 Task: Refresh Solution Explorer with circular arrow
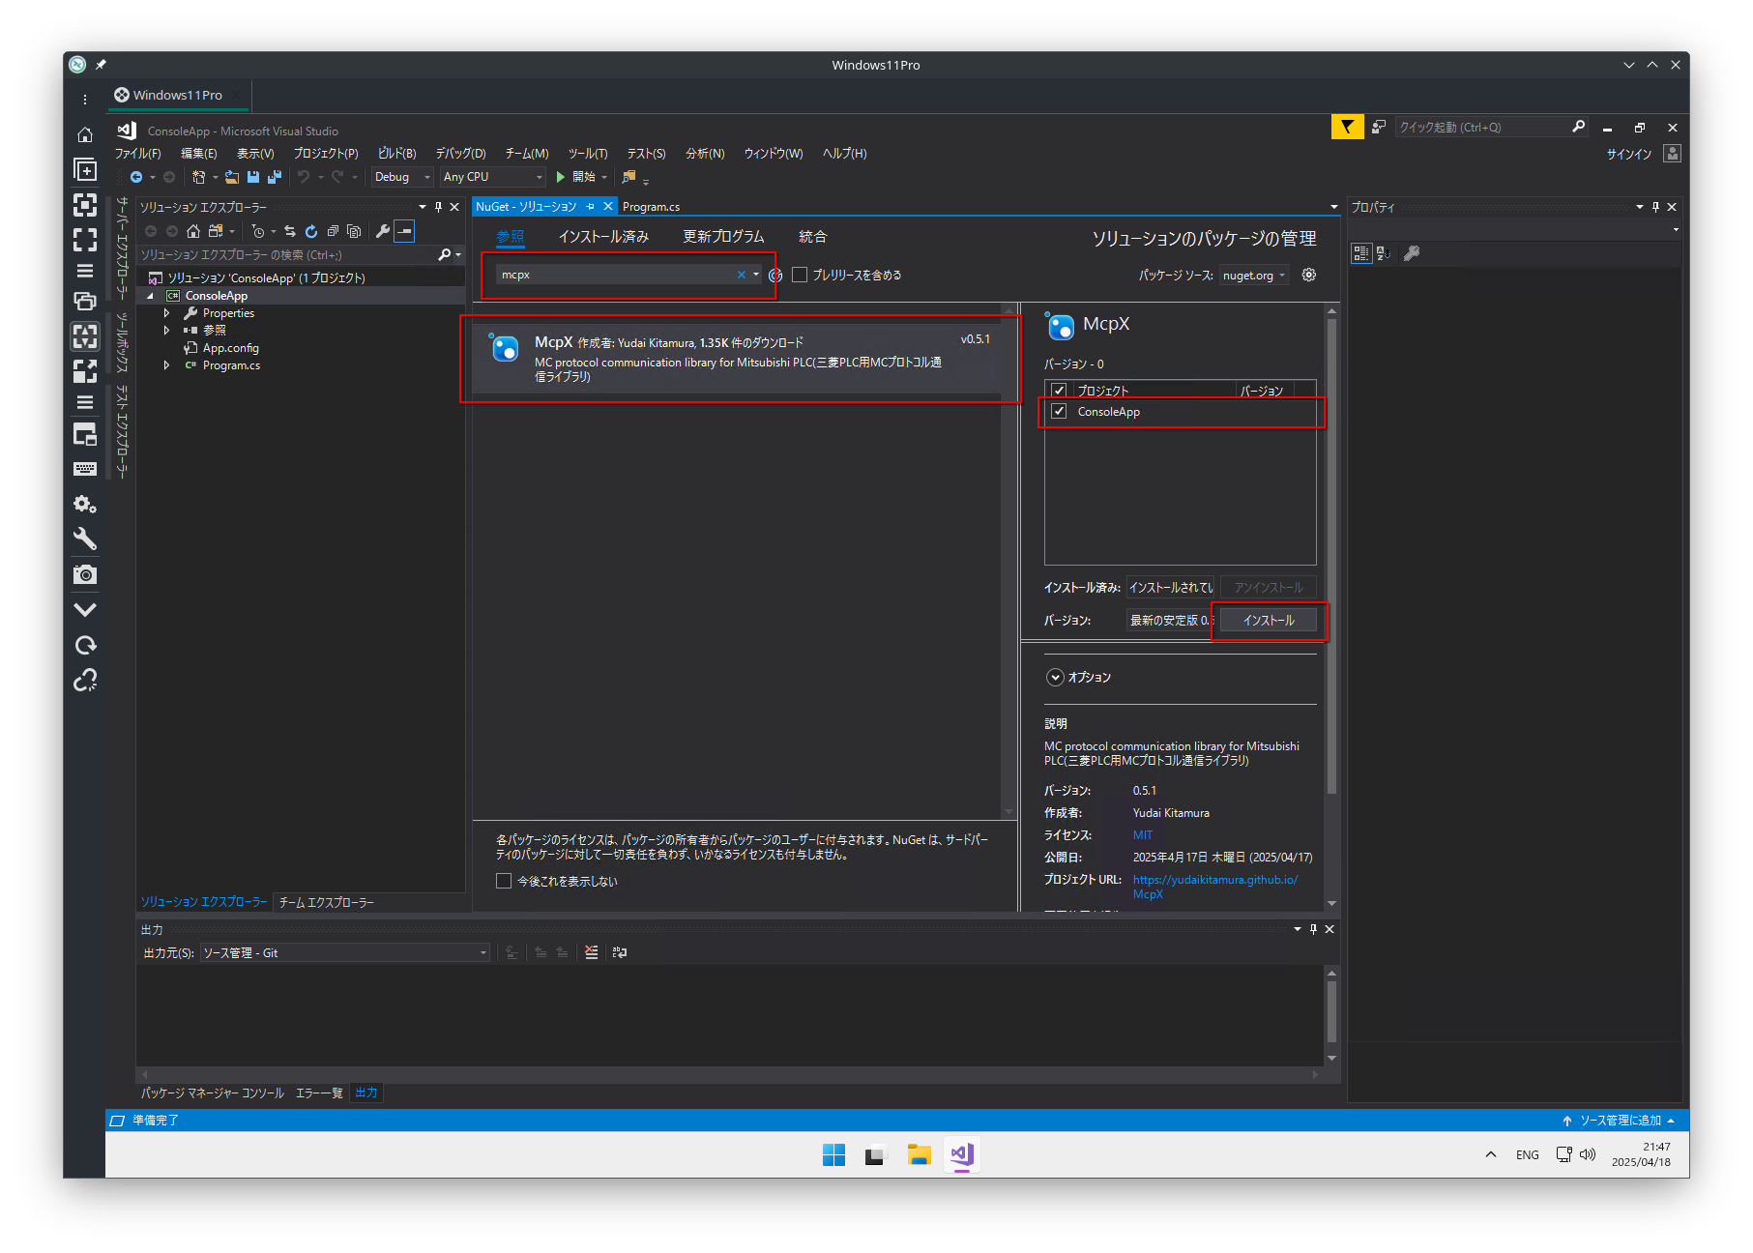(x=311, y=231)
